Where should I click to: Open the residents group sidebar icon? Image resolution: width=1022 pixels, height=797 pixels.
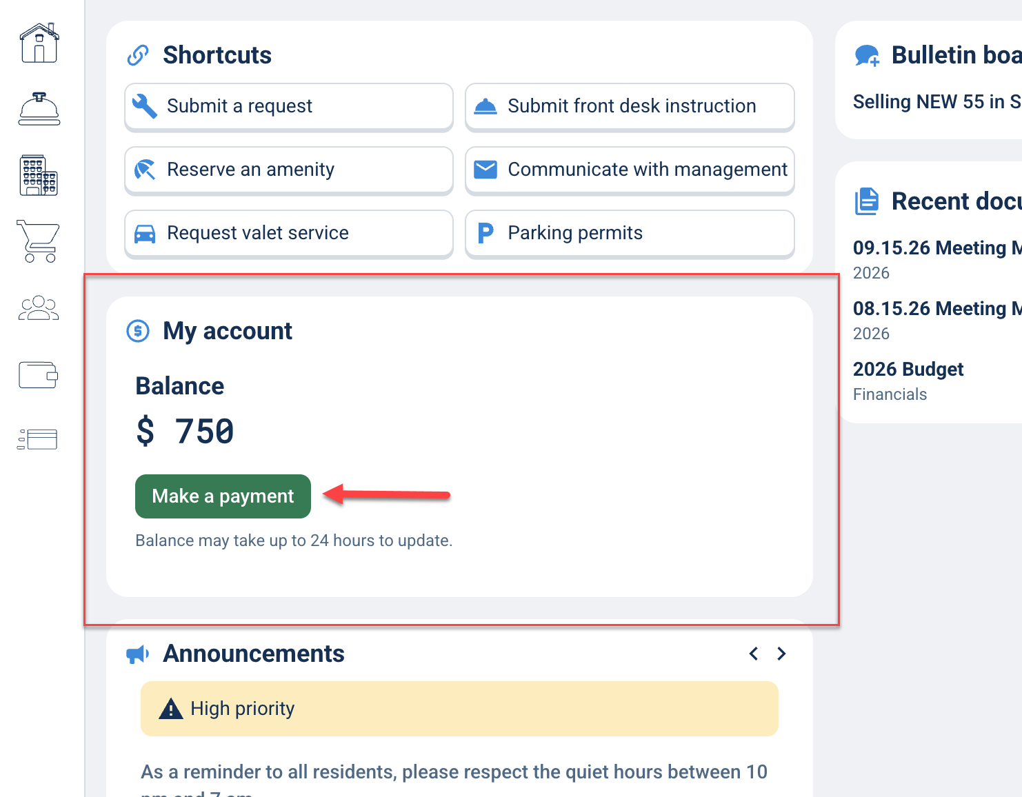39,308
